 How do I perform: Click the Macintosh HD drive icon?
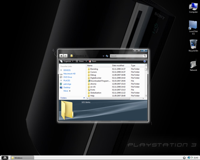coord(61,74)
